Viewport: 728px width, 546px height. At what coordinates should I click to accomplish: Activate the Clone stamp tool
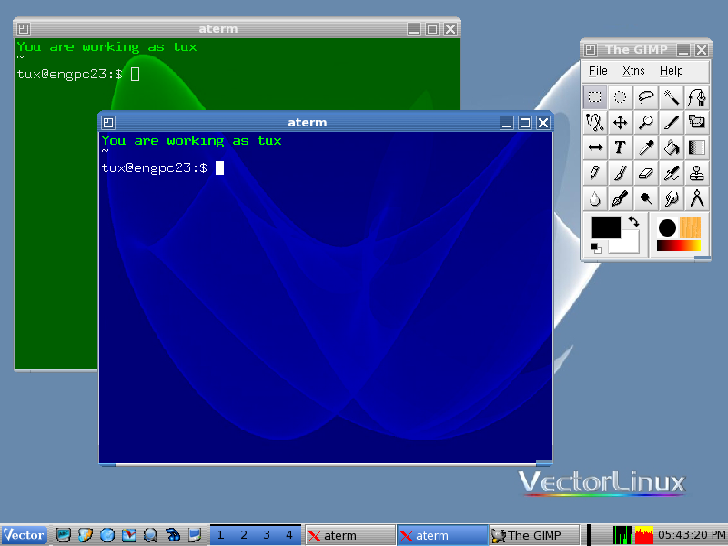pos(697,173)
